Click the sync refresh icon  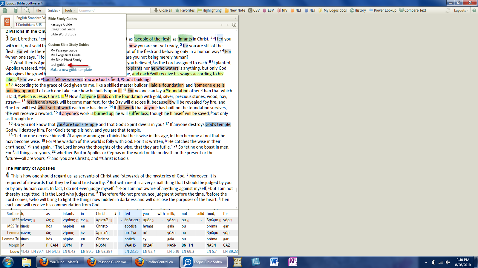[448, 10]
